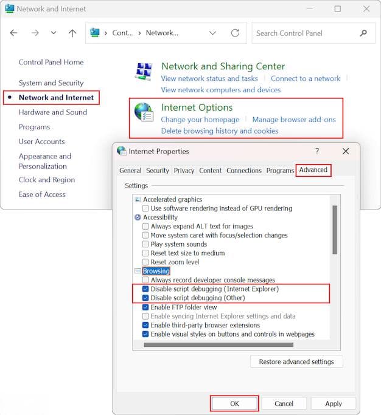Uncheck Disable script debugging (Other)
The width and height of the screenshot is (381, 415).
point(145,298)
